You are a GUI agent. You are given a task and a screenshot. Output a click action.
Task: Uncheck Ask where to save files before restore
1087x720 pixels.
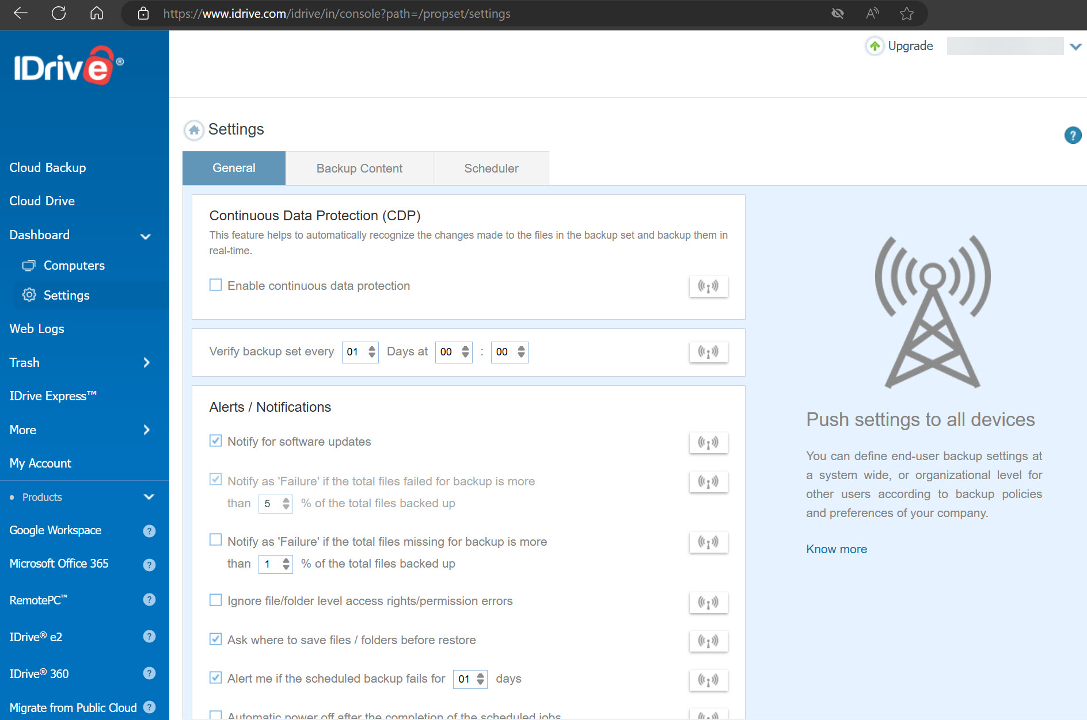[x=215, y=639]
